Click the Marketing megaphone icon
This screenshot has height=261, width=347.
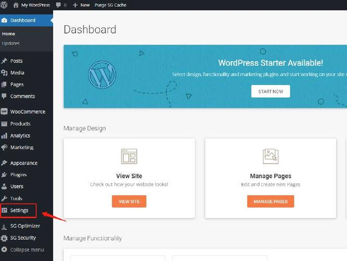(4, 147)
